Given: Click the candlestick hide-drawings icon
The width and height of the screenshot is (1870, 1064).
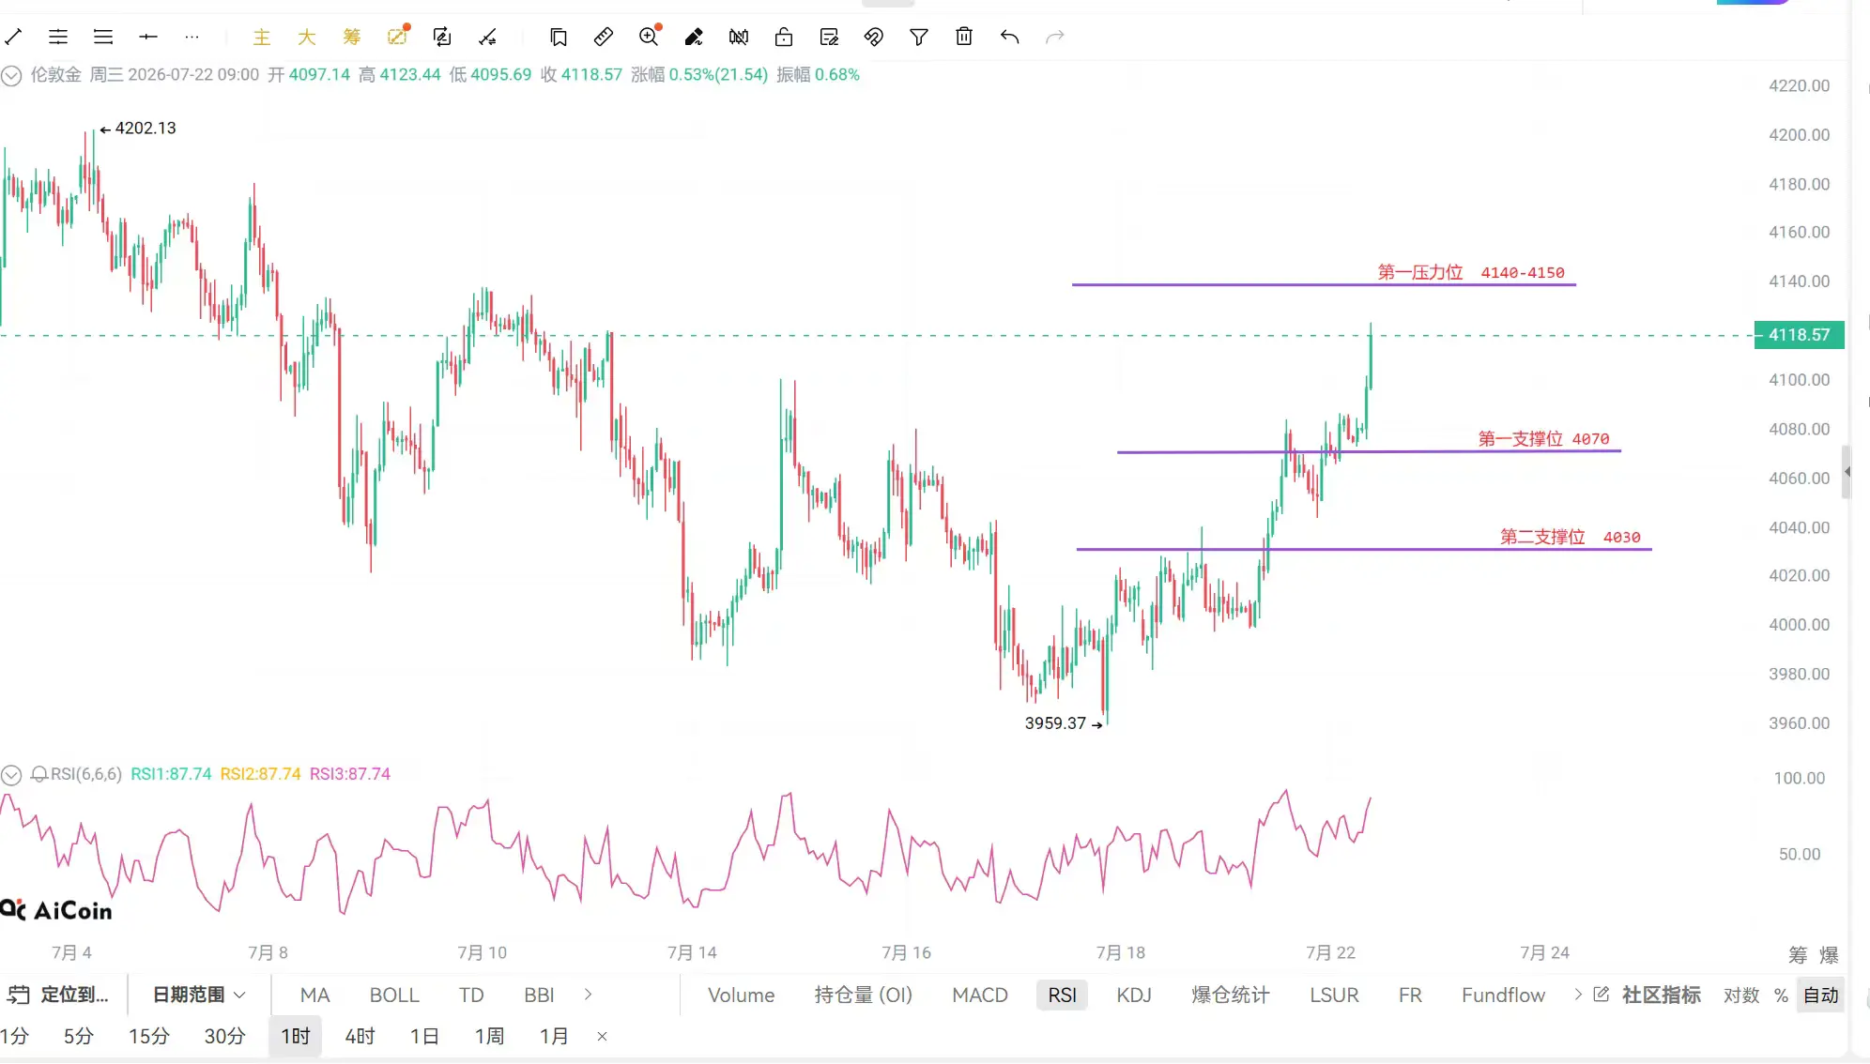Looking at the screenshot, I should pyautogui.click(x=739, y=37).
